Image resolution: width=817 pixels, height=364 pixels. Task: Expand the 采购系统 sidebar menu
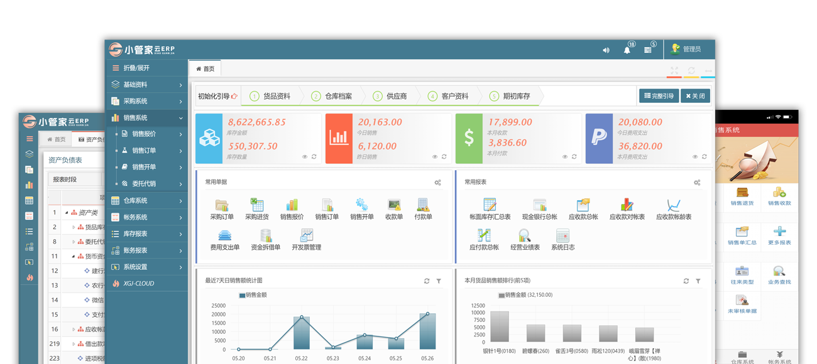(146, 101)
